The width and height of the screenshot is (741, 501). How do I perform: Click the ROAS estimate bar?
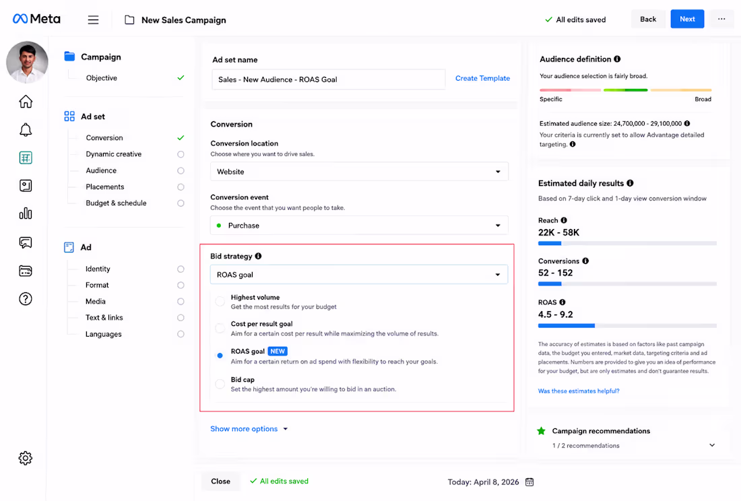(x=627, y=326)
